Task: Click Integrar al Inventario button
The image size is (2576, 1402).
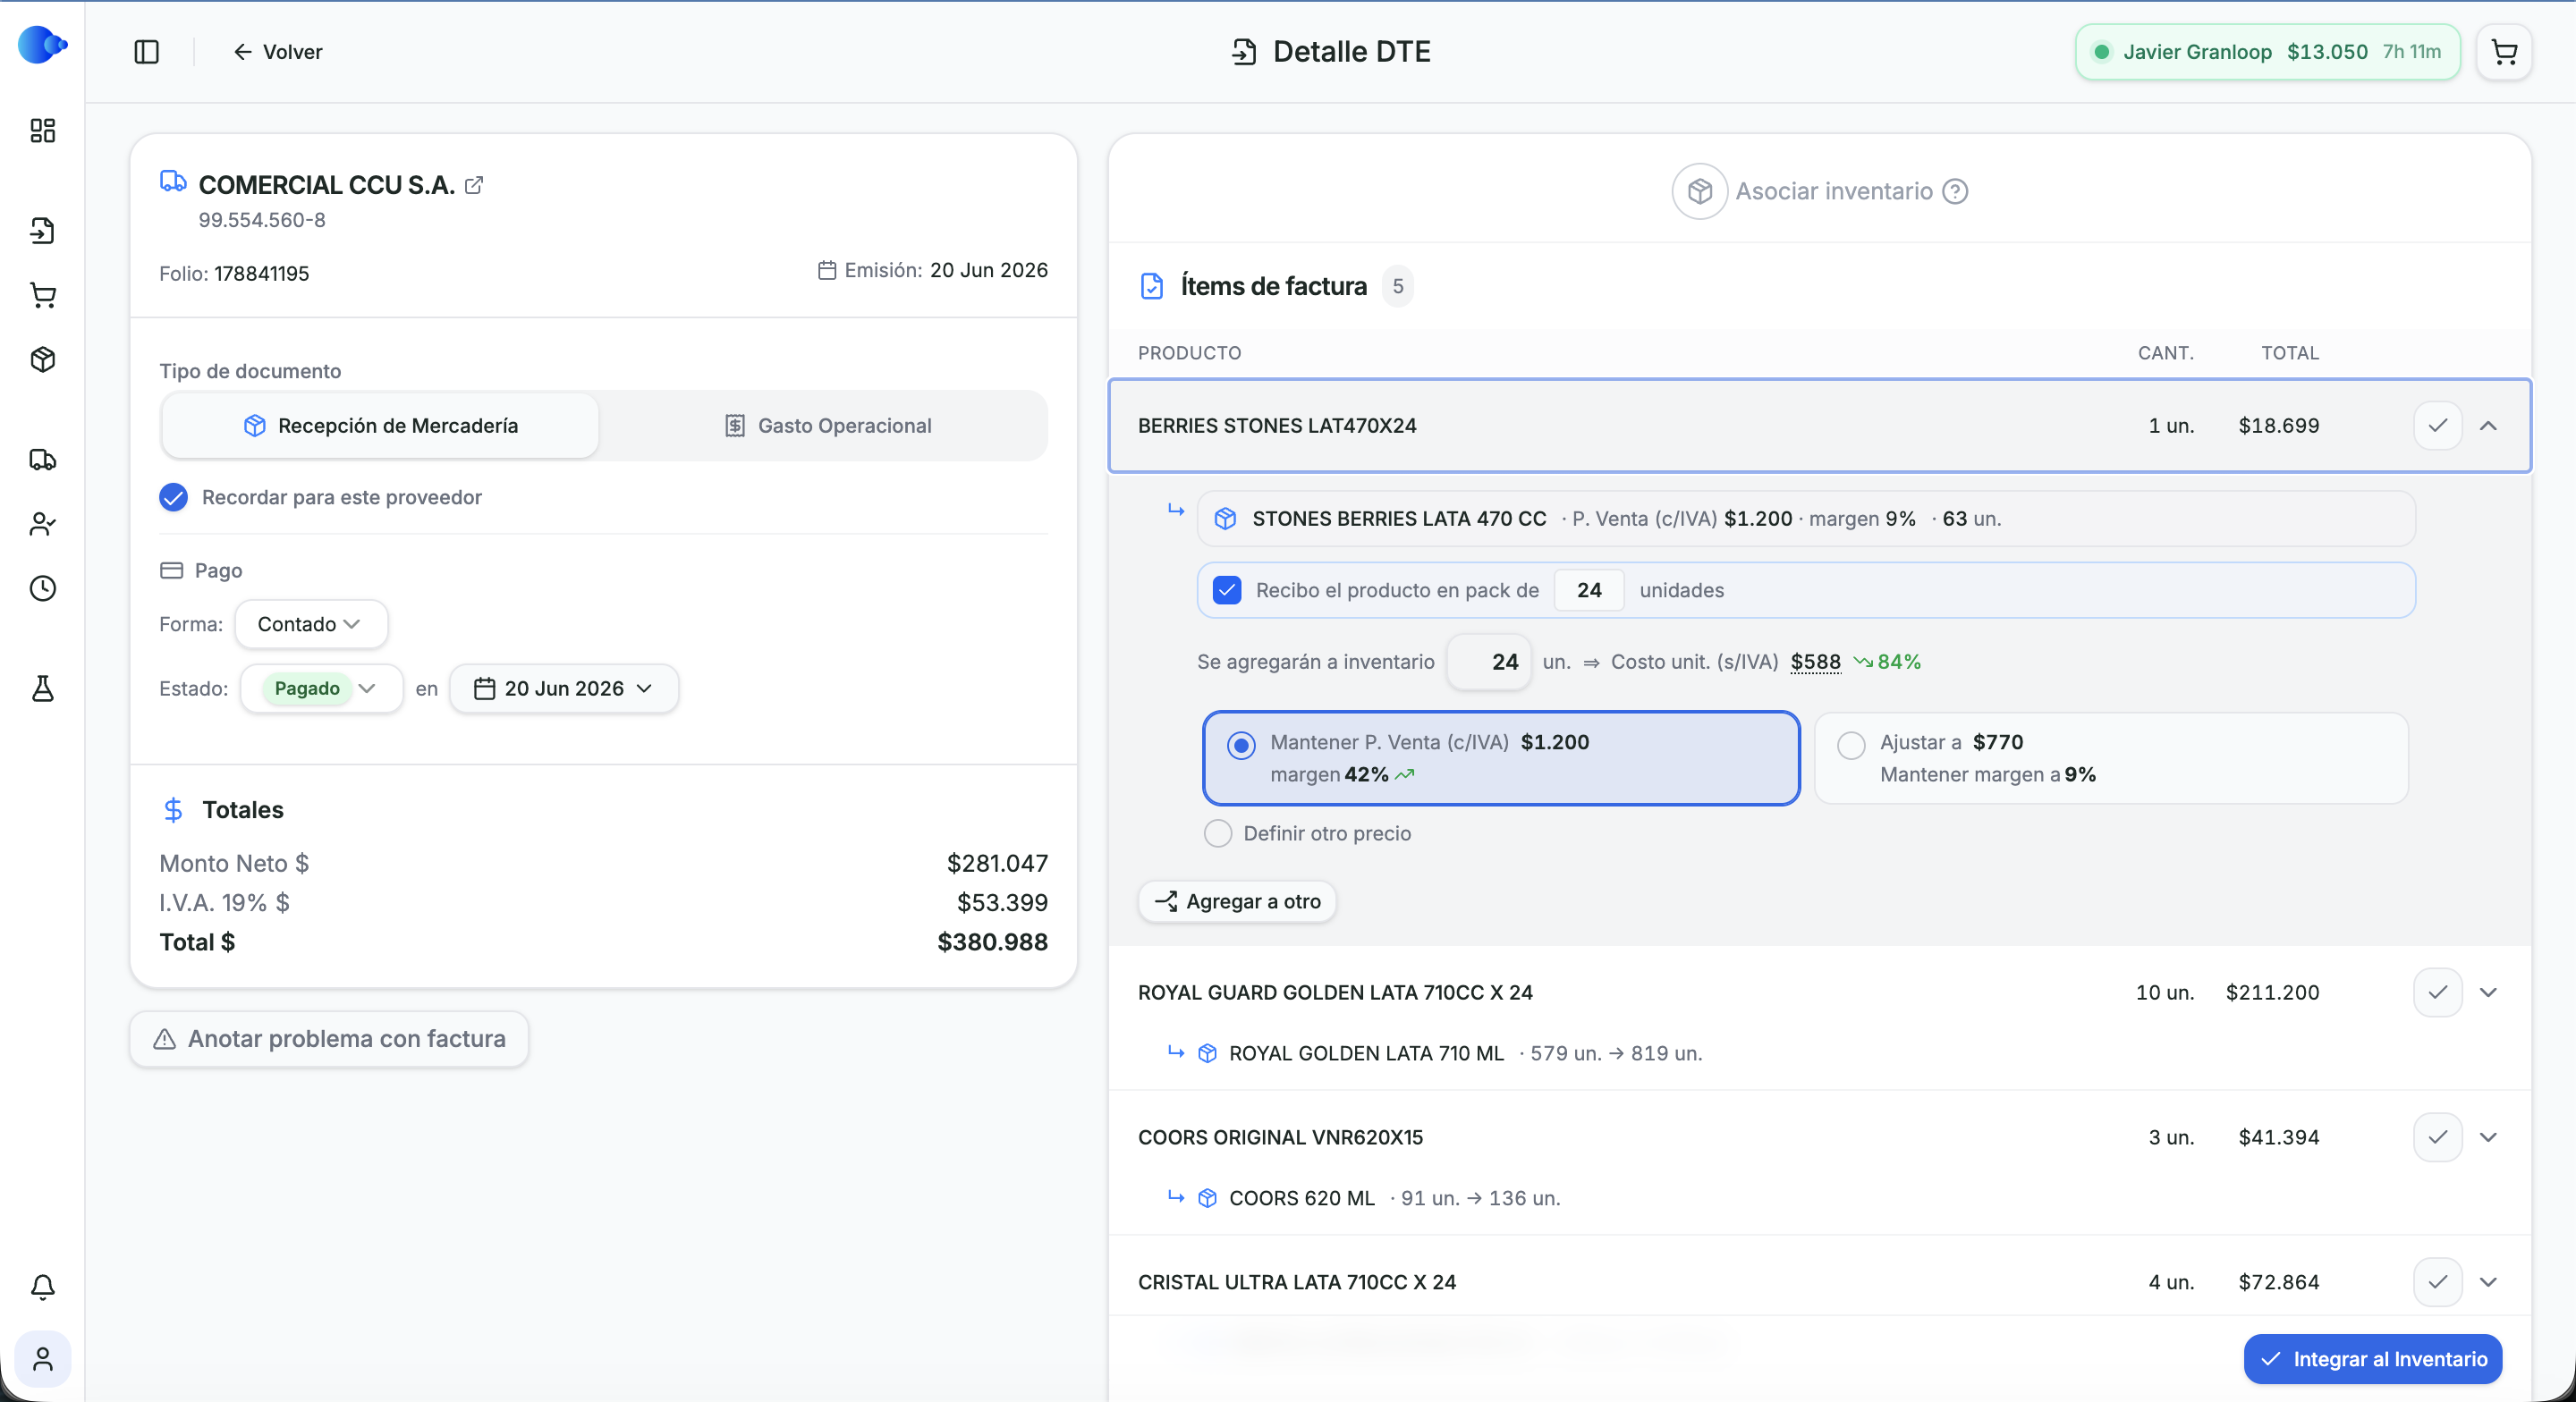Action: tap(2373, 1359)
